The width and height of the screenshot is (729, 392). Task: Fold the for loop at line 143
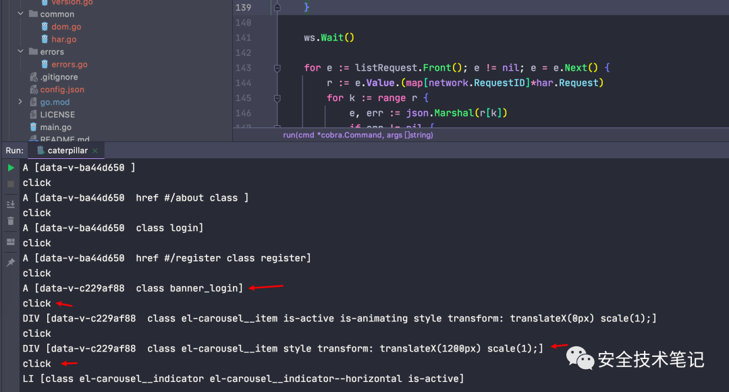277,68
